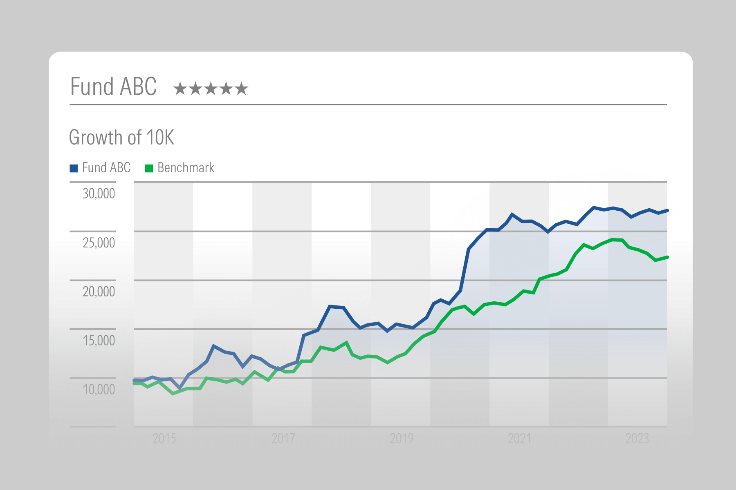Click the third (middle) rating star
The width and height of the screenshot is (736, 490).
point(211,88)
